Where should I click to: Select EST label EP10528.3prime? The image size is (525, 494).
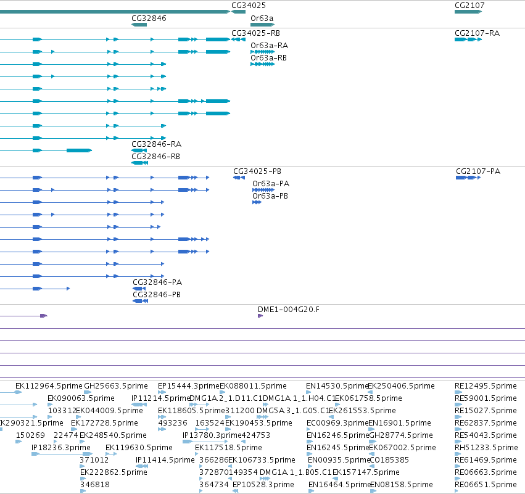[263, 485]
